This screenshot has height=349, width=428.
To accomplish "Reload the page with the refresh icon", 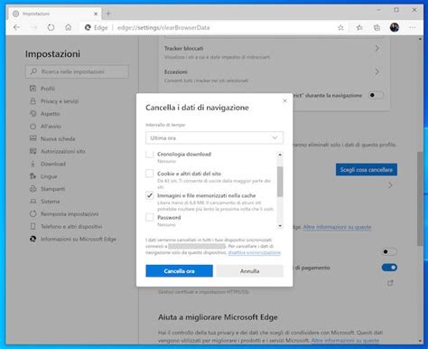I will (x=51, y=27).
